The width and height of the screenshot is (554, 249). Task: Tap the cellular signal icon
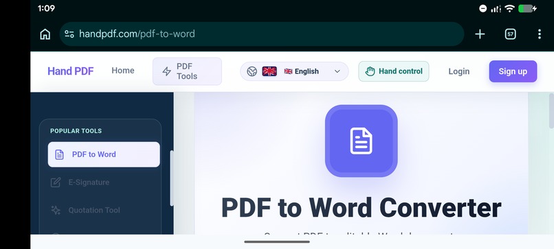(x=496, y=9)
